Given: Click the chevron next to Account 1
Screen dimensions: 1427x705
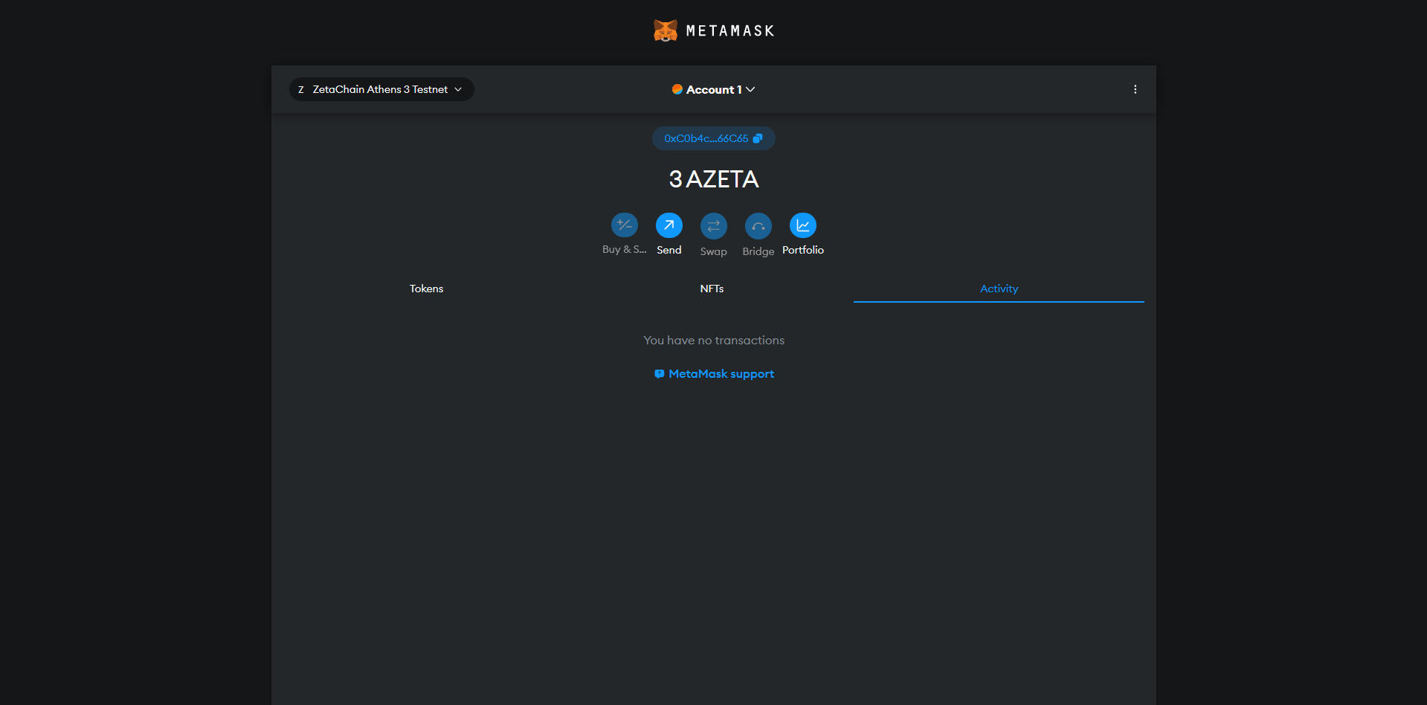Looking at the screenshot, I should tap(750, 89).
